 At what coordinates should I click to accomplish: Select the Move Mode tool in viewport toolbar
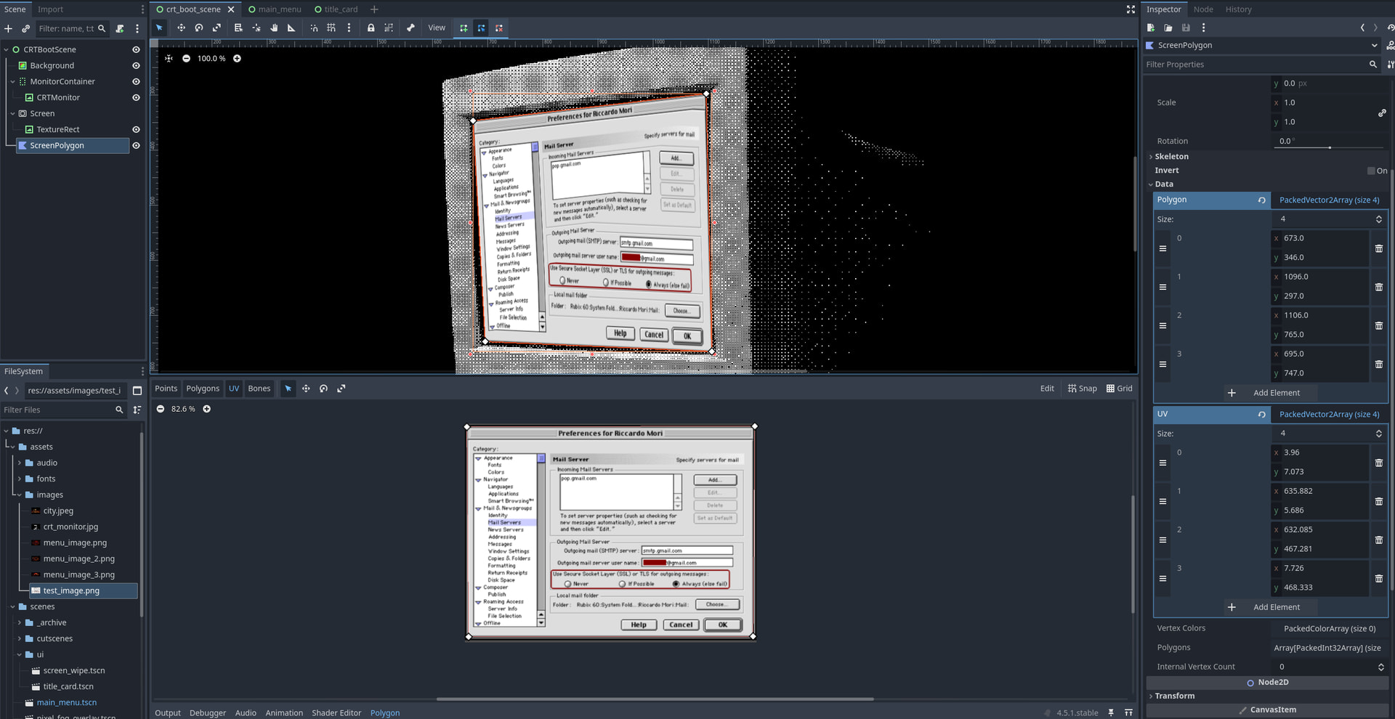point(181,28)
